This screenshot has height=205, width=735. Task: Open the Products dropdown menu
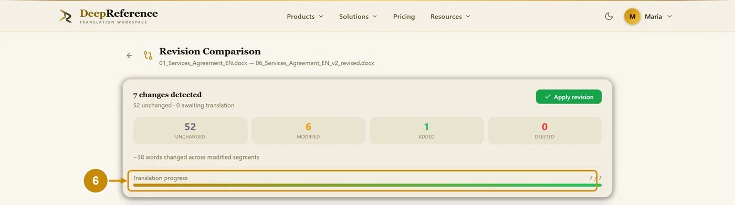pyautogui.click(x=305, y=17)
